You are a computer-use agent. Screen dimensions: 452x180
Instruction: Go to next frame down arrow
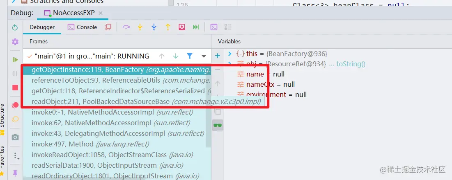176,56
